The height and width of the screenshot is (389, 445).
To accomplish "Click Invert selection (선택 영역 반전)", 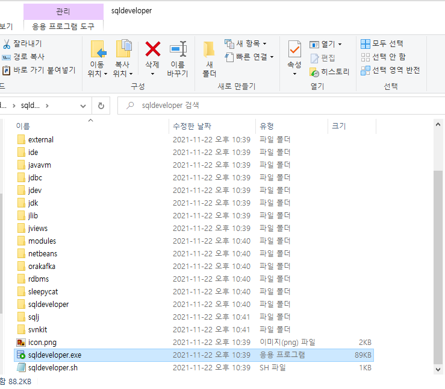I will [390, 70].
